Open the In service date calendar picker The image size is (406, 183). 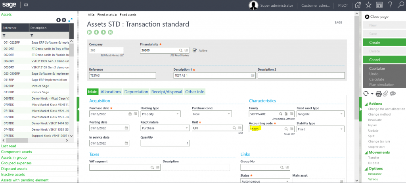(x=126, y=143)
